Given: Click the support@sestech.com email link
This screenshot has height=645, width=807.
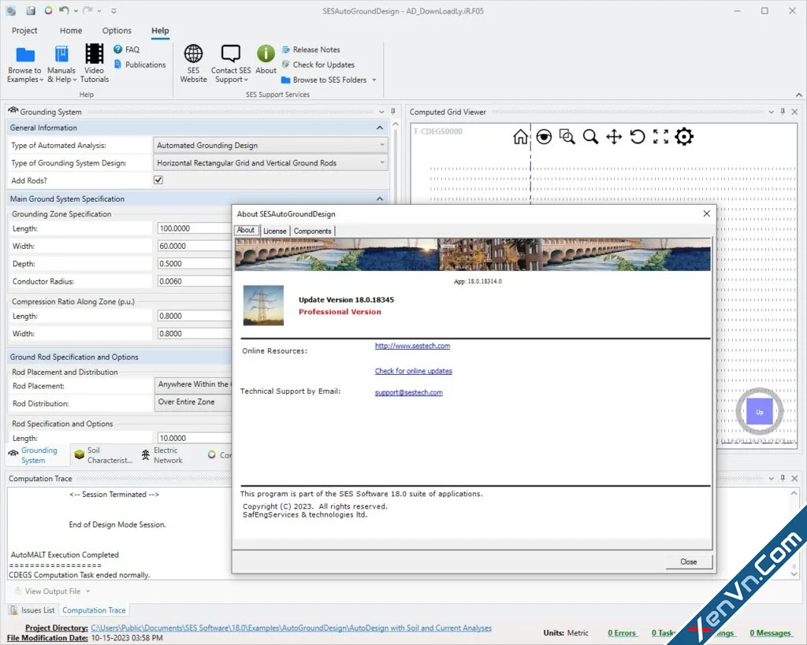Looking at the screenshot, I should pyautogui.click(x=409, y=392).
